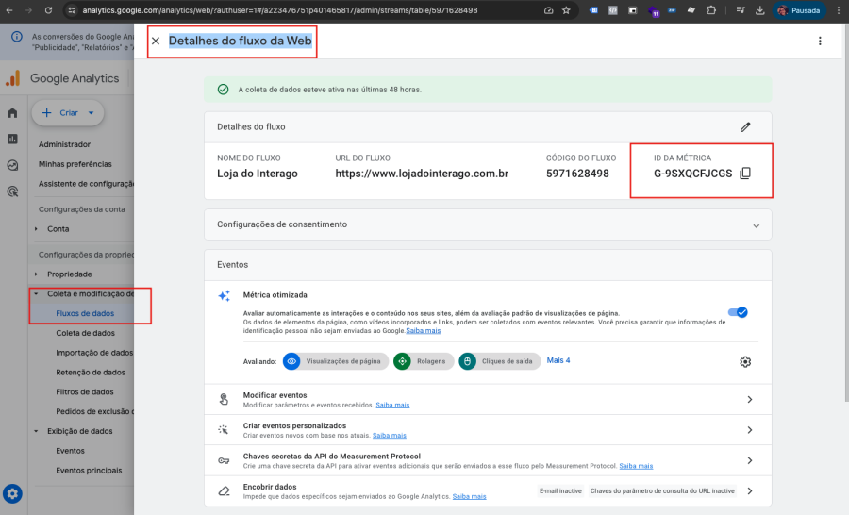849x515 pixels.
Task: Click the browser address bar URL
Action: 280,10
